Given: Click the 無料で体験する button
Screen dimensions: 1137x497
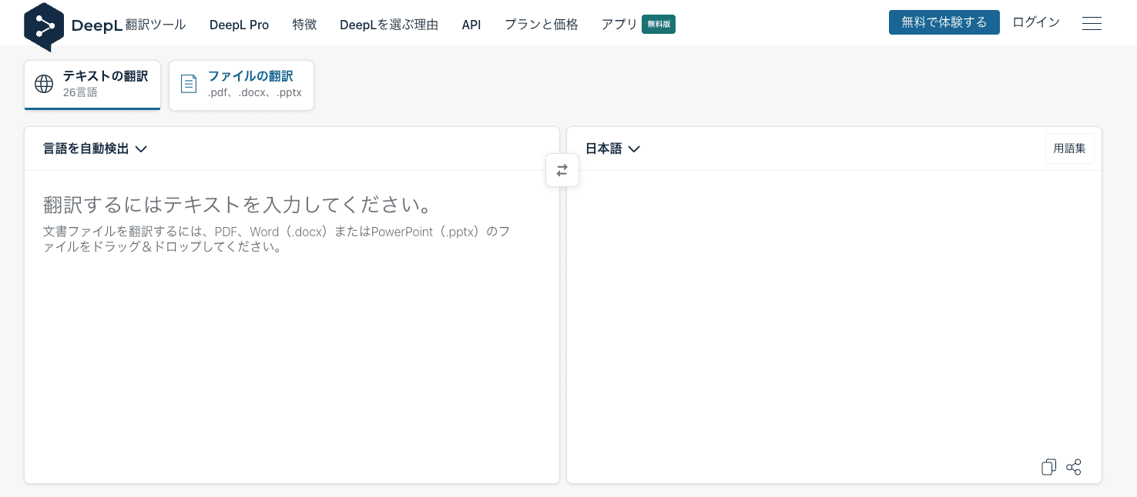Looking at the screenshot, I should (x=944, y=22).
